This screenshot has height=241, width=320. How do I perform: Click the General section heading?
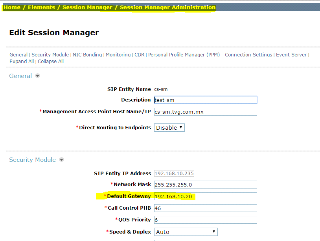[20, 76]
